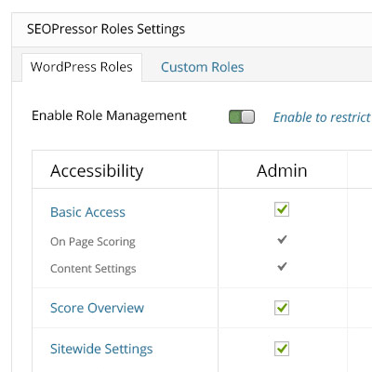Screen dimensions: 372x372
Task: Open the Score Overview link
Action: [x=97, y=308]
